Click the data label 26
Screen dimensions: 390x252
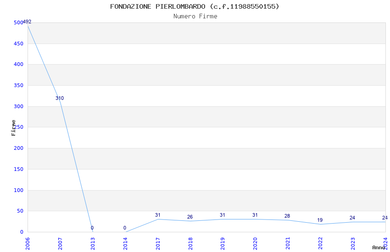pos(190,217)
